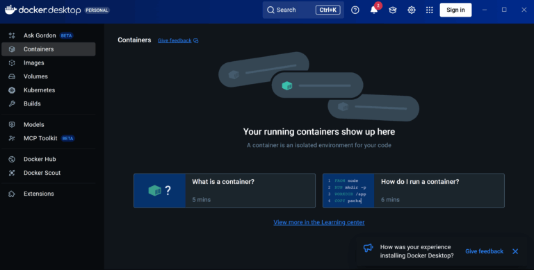
Task: Open notifications bell icon
Action: (374, 10)
